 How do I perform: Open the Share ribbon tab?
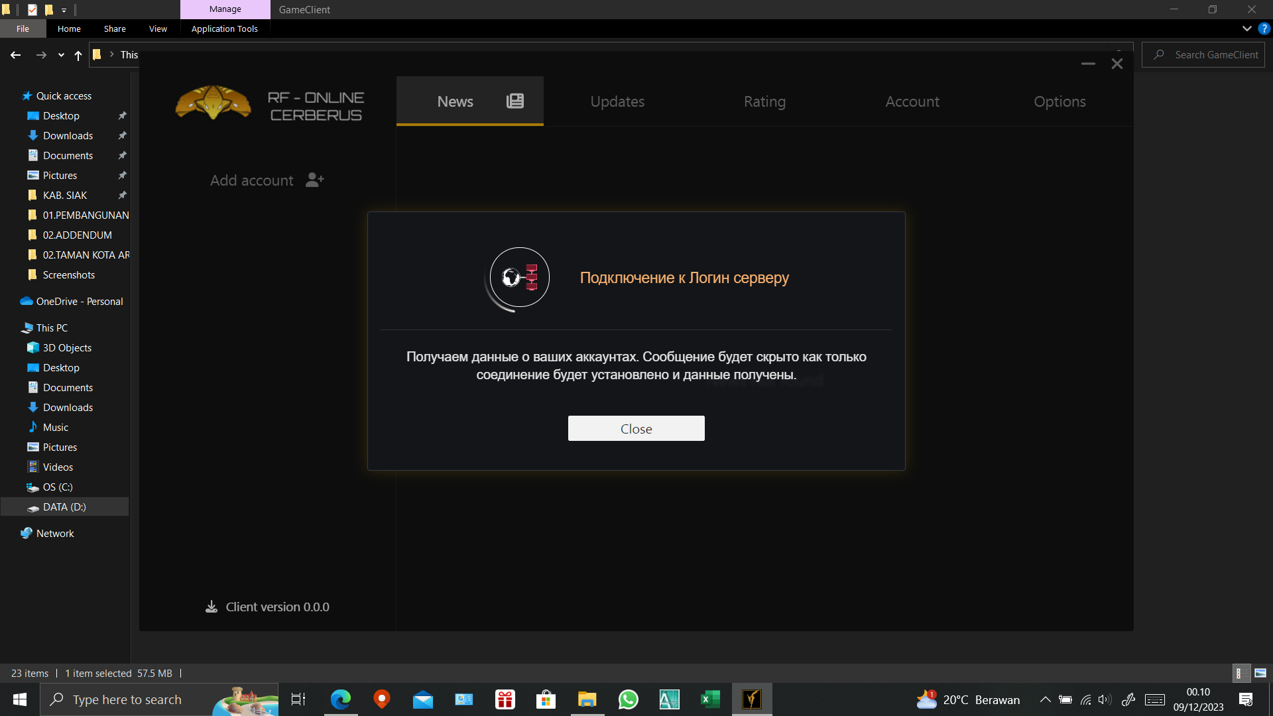115,29
